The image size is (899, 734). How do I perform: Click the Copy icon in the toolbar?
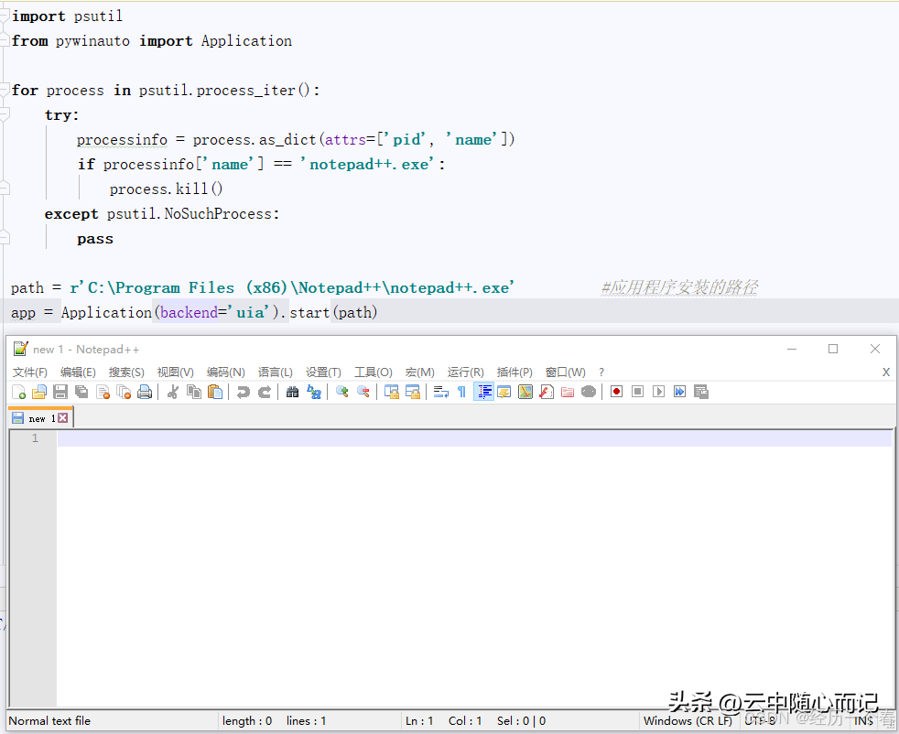coord(194,392)
